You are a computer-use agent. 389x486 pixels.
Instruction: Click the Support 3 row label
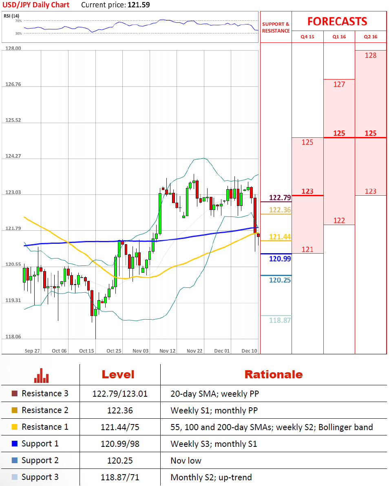click(x=40, y=477)
